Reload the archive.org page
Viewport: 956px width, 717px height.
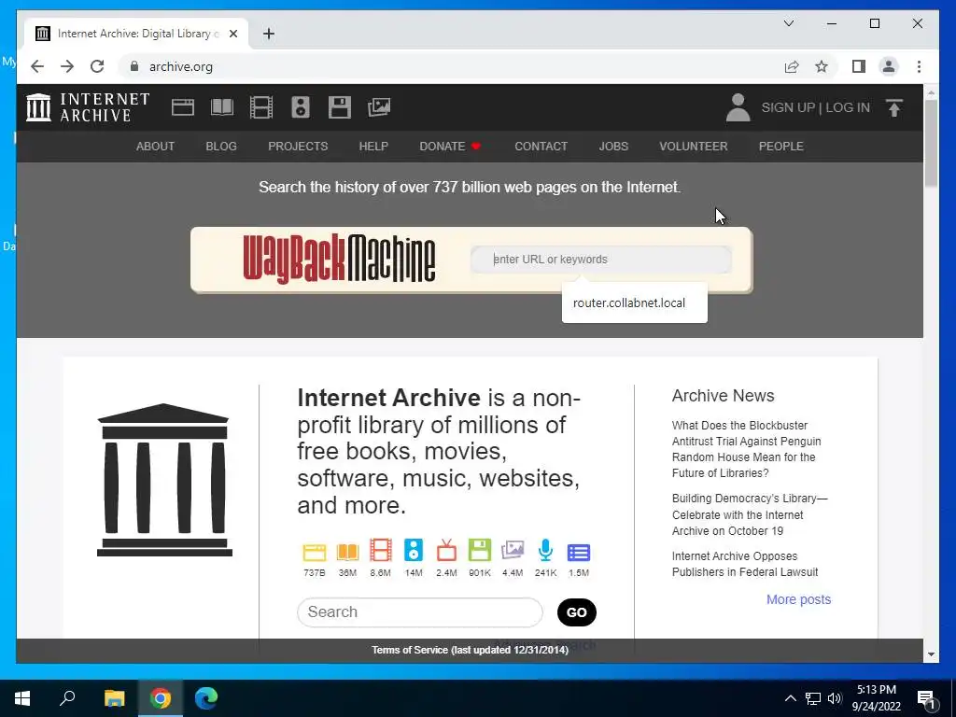pos(97,66)
